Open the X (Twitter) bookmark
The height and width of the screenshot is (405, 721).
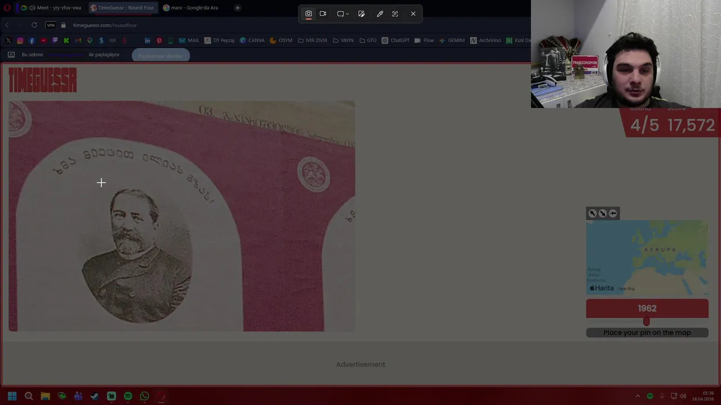(8, 40)
